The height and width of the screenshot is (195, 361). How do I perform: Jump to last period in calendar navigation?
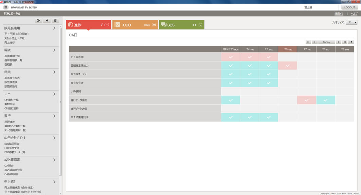[344, 42]
